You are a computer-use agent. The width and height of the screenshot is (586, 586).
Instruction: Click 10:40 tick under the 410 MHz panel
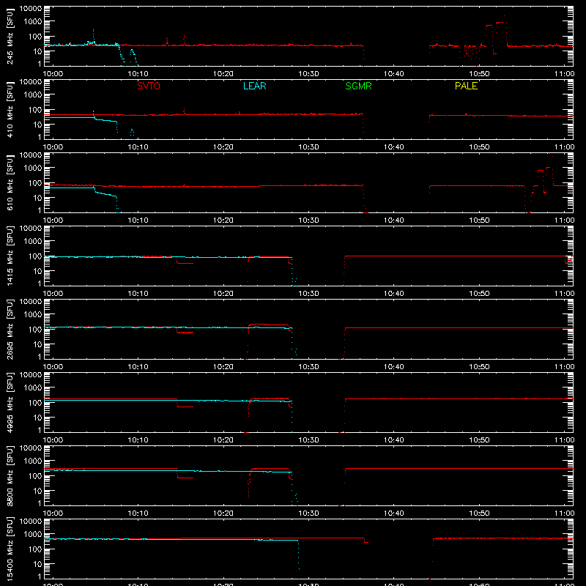(x=394, y=147)
